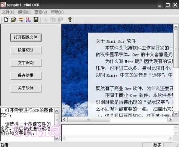
Task: Click the Cut scissors toolbar icon
Action: (x=46, y=19)
